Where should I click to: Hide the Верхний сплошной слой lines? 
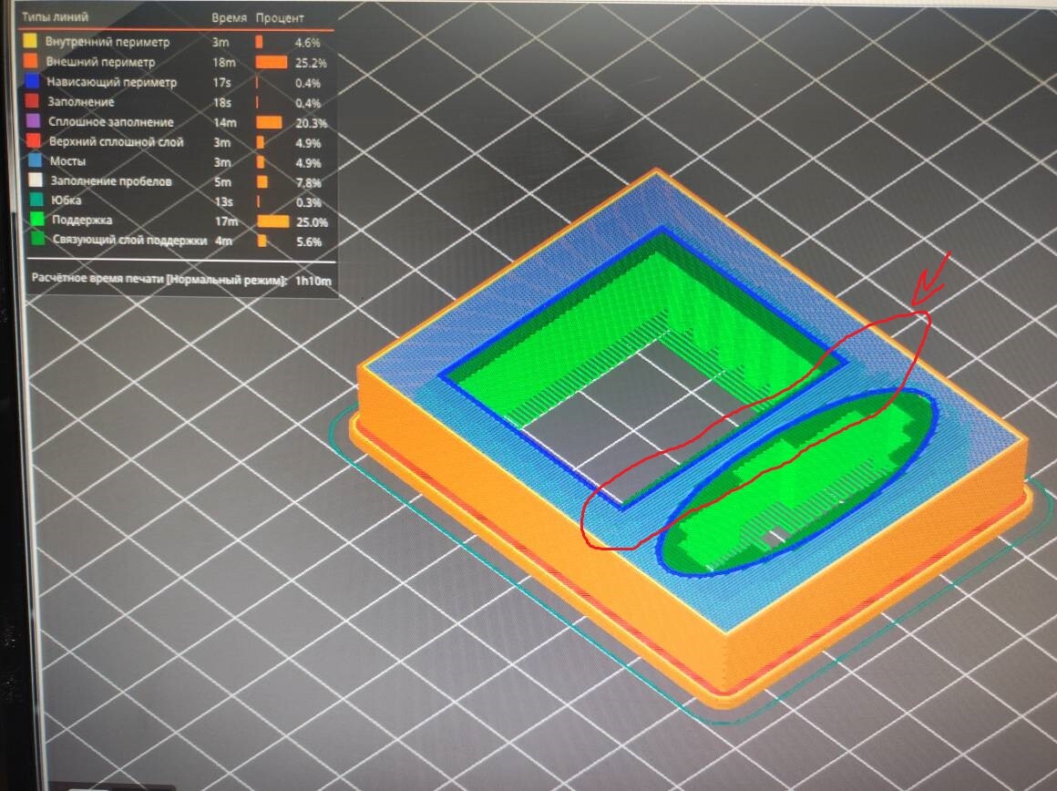point(116,141)
